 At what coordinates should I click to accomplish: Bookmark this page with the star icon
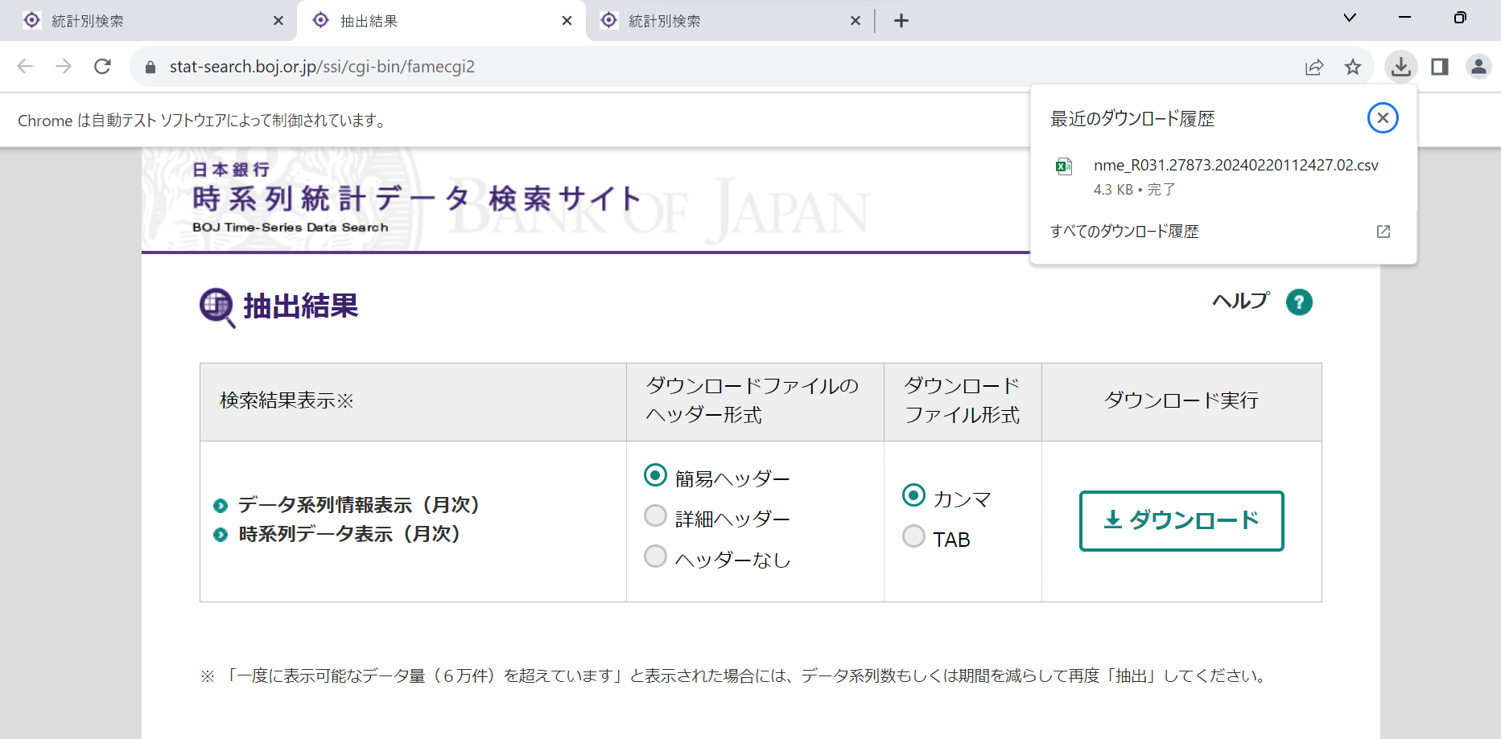(x=1353, y=67)
